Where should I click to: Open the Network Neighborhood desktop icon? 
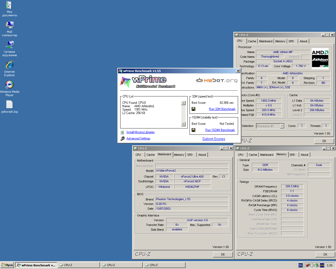tap(9, 49)
